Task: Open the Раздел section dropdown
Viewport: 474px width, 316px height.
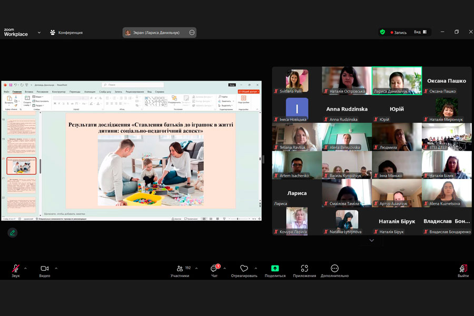Action: click(x=38, y=105)
